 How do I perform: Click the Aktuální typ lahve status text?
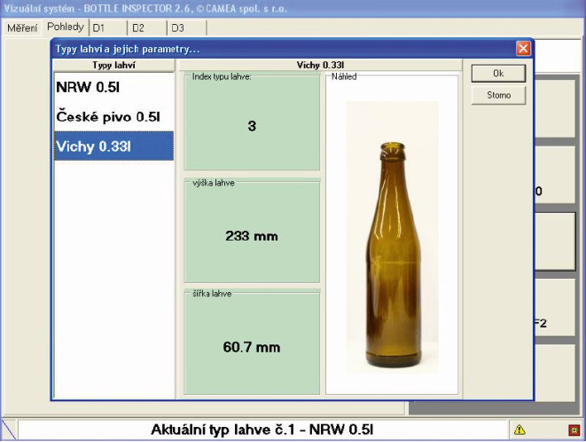(262, 430)
